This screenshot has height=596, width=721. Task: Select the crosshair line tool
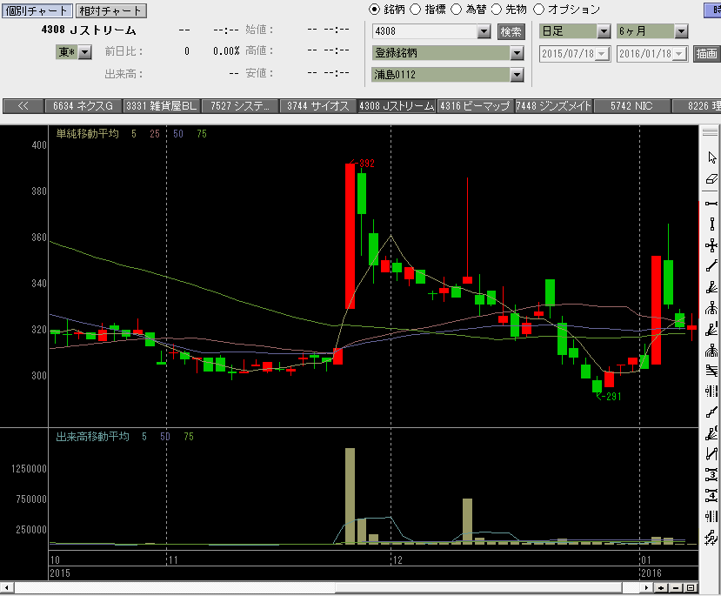tap(711, 245)
